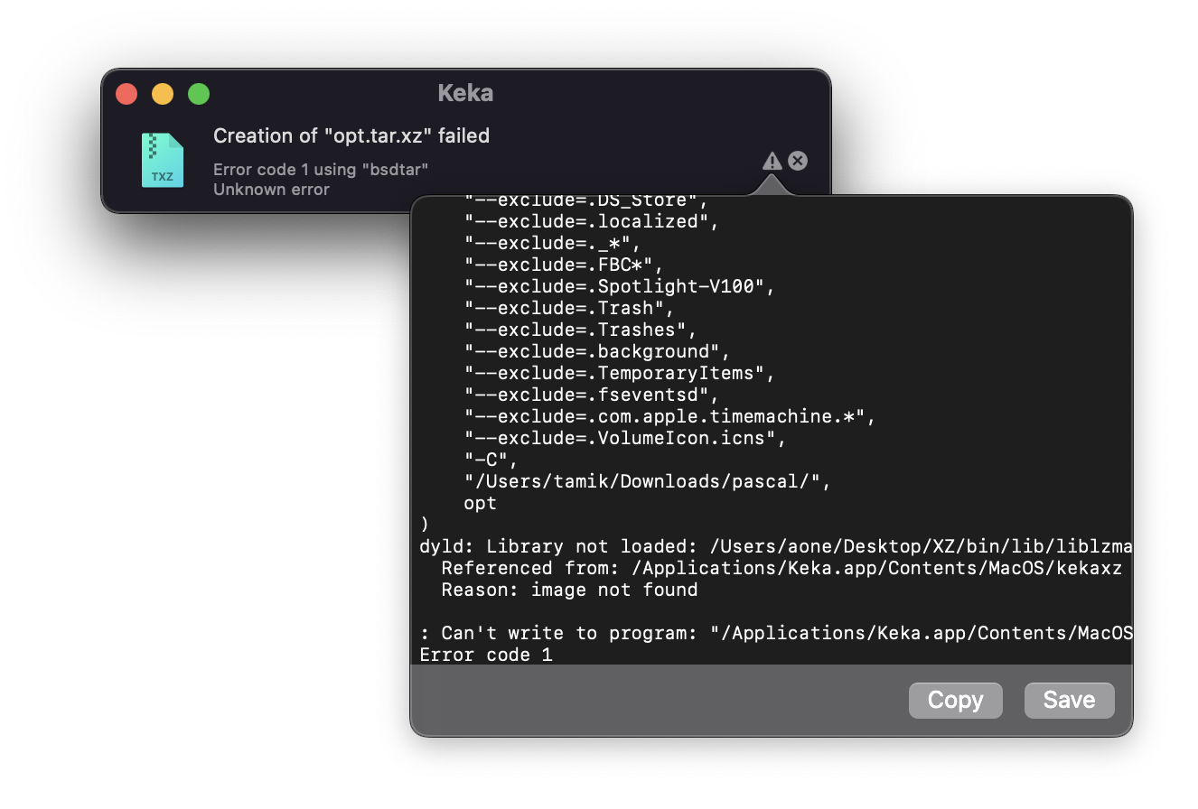Viewport: 1198px width, 809px height.
Task: Click the "--exclude=.Trashes" line
Action: tap(581, 330)
